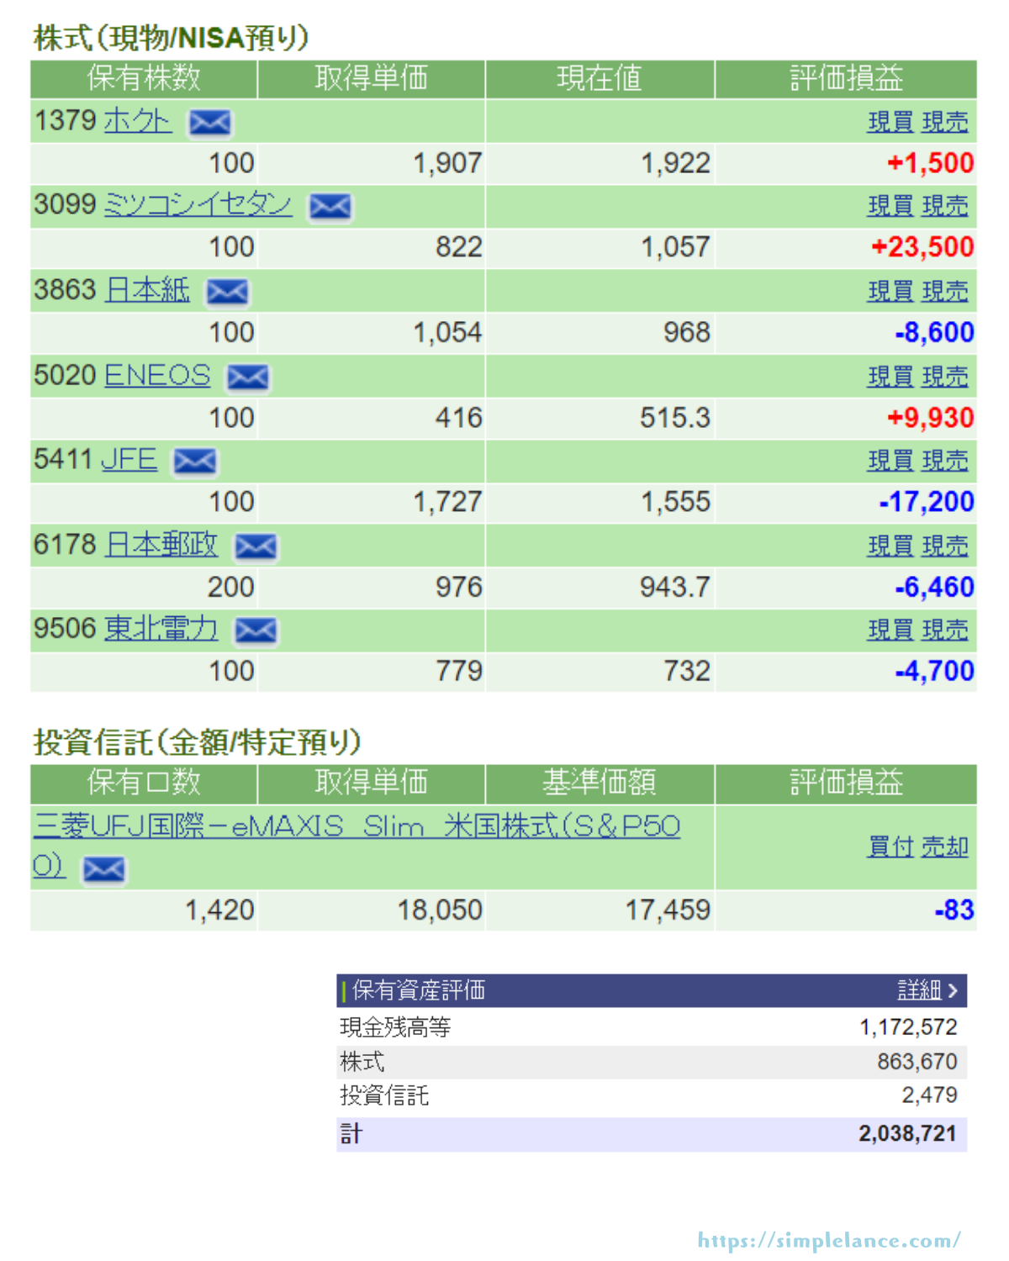Click the envelope icon for eMAXIS Slim fund
Image resolution: width=1009 pixels, height=1261 pixels.
click(x=103, y=869)
